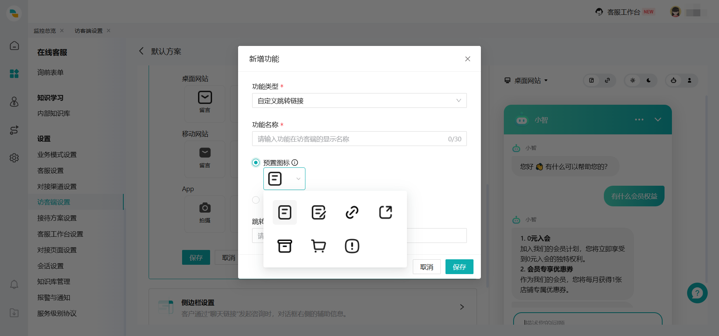Go back with the arrow beside 默认方案
719x336 pixels.
(141, 51)
